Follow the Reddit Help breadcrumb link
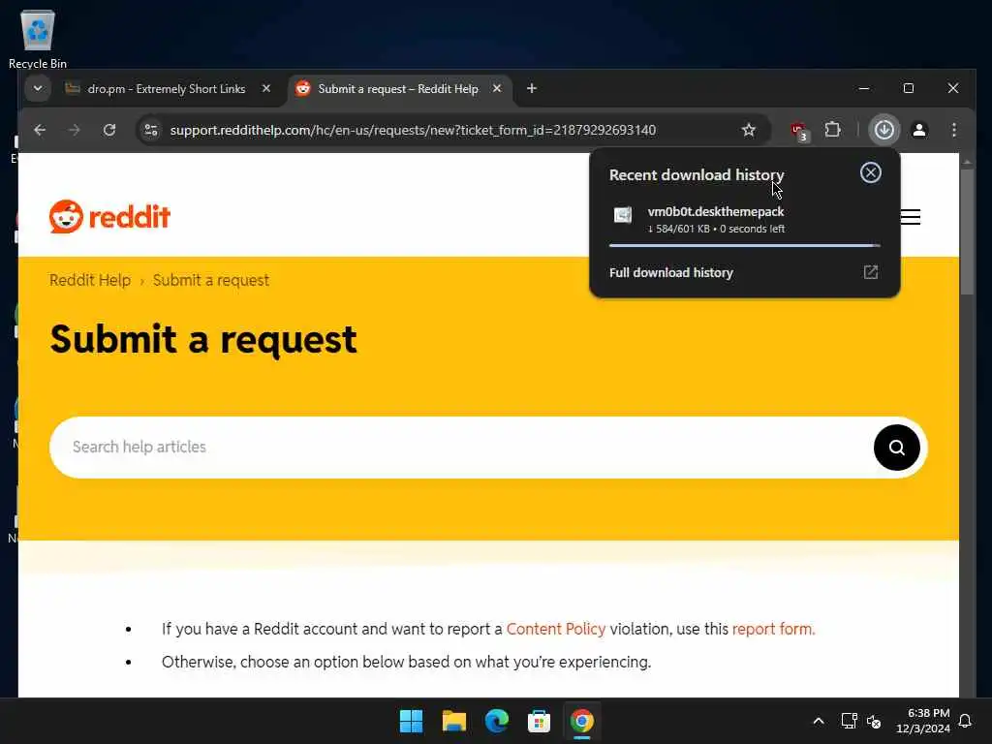This screenshot has width=992, height=744. click(90, 280)
